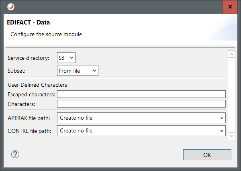Close the EDIFACT dialog window
This screenshot has height=171, width=241.
click(x=229, y=7)
